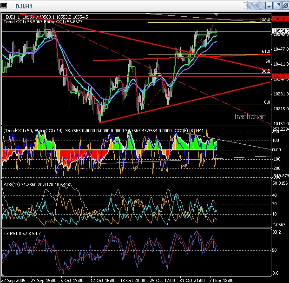Select the Fibonacci 38.2 level label
This screenshot has height=283, width=289.
[x=266, y=71]
